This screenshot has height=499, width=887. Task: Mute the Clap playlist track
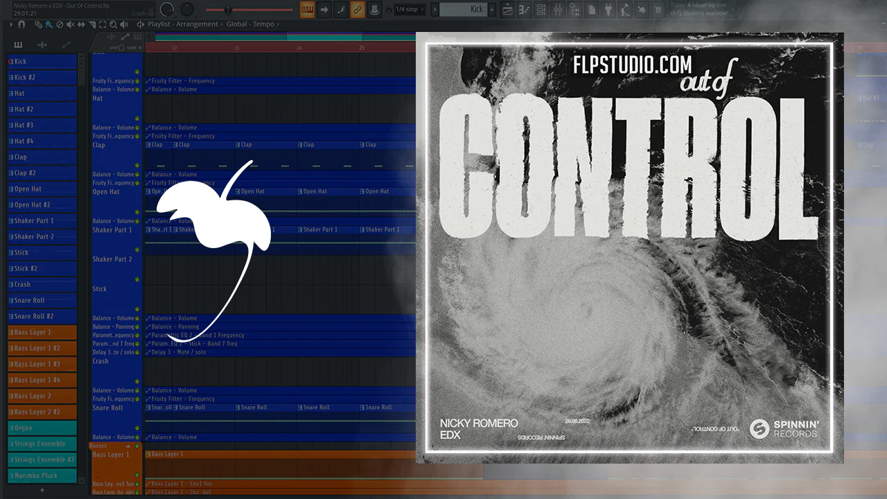click(x=137, y=166)
